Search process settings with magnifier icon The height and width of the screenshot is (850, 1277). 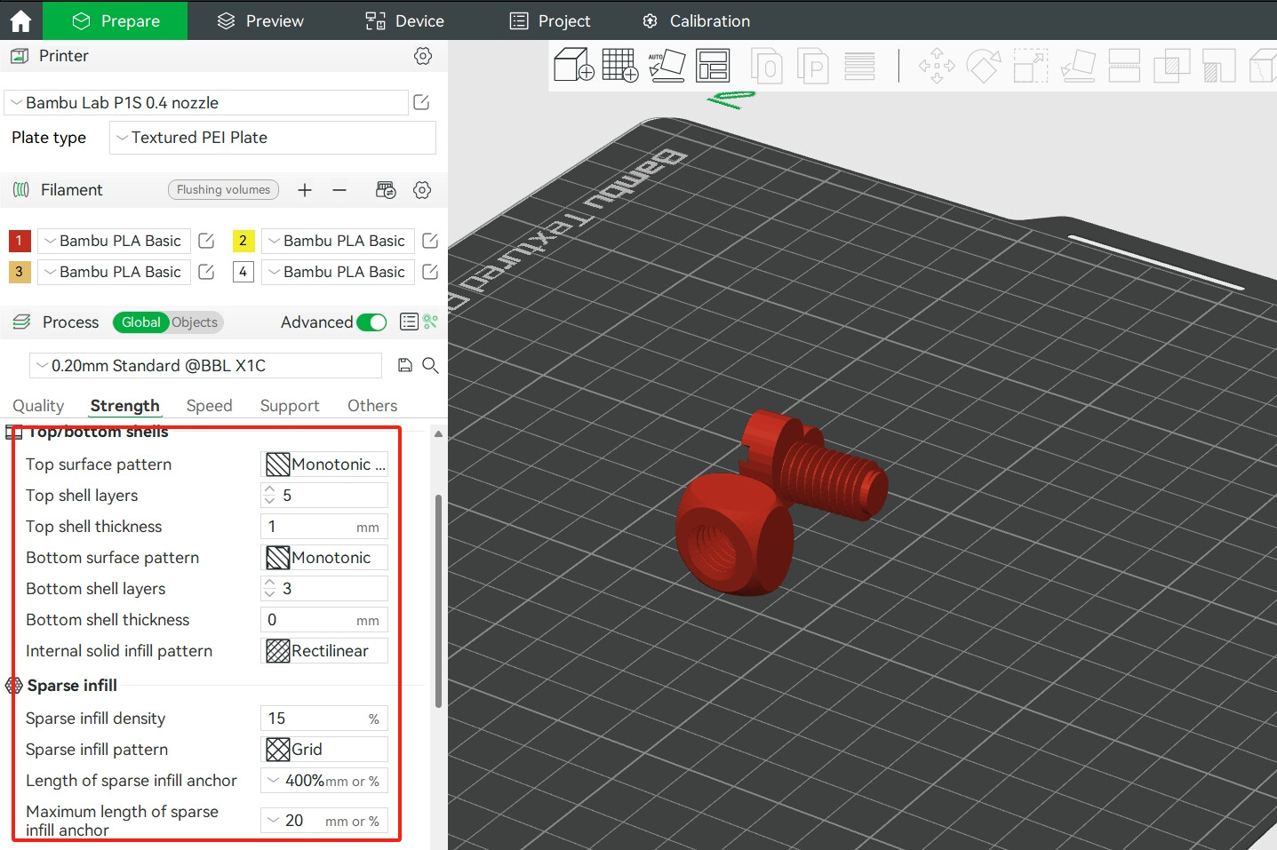tap(430, 365)
